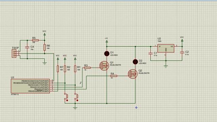The height and width of the screenshot is (122, 217).
Task: Click the push button under R2
Action: (x=66, y=96)
